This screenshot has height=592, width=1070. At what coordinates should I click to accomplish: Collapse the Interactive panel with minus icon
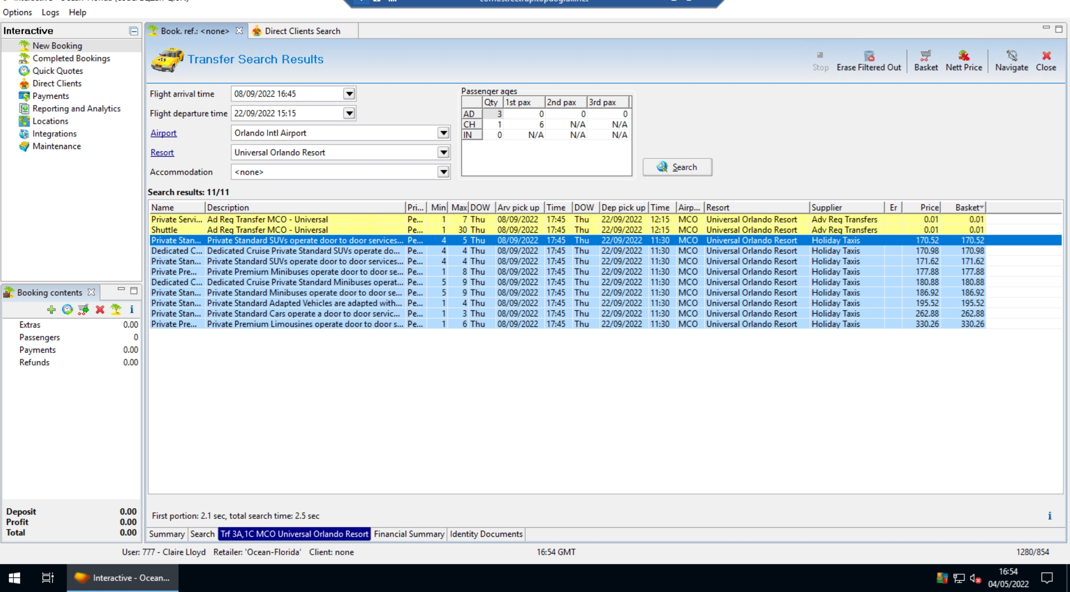(x=133, y=31)
